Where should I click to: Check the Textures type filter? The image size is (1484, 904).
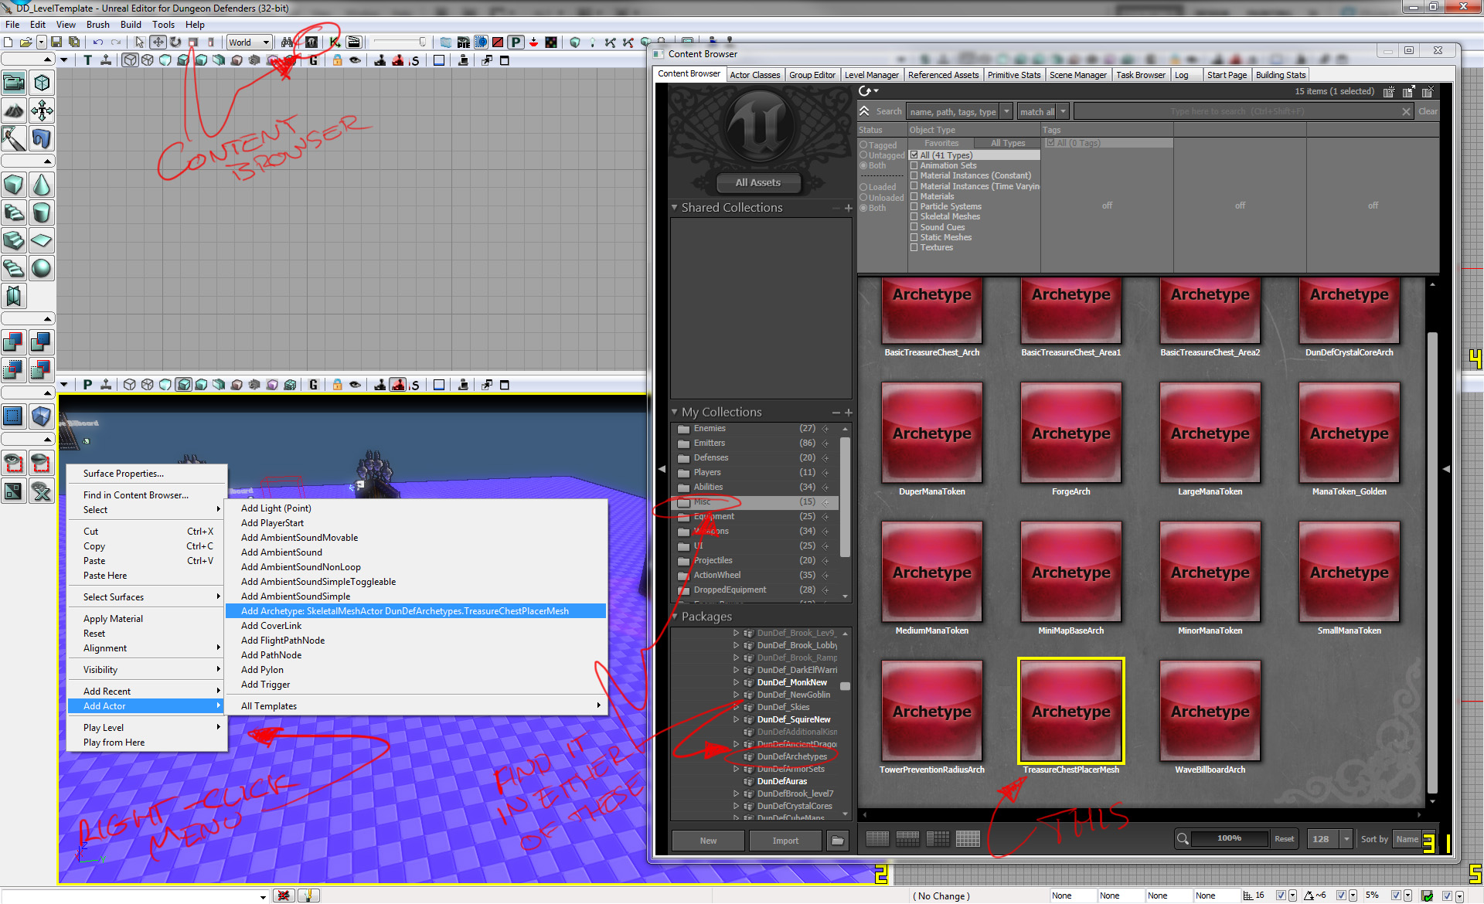(914, 247)
